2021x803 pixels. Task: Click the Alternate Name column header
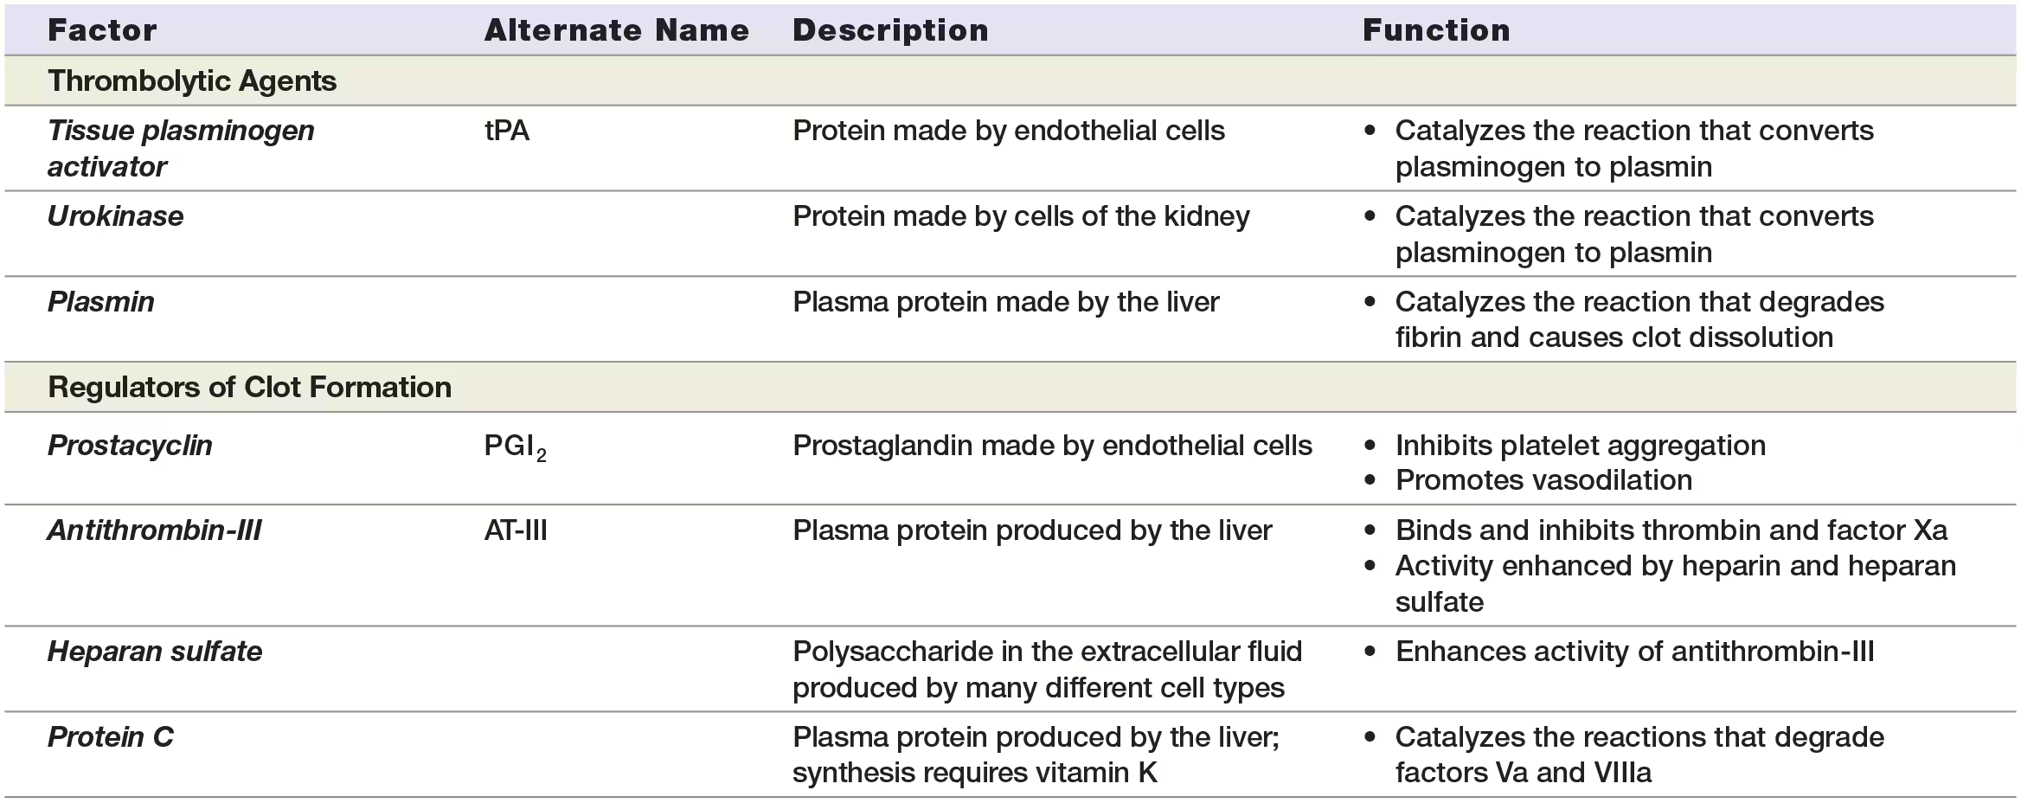pos(616,30)
